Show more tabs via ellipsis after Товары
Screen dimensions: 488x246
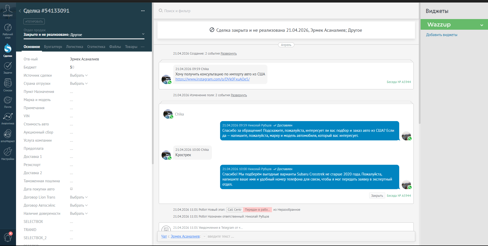click(x=142, y=47)
